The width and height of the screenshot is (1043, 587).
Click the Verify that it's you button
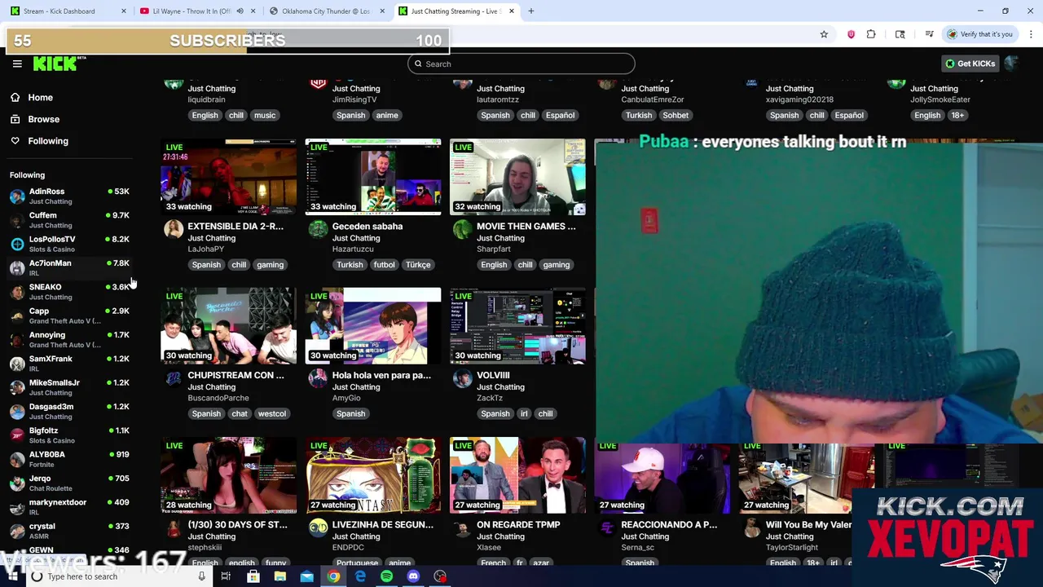click(x=980, y=34)
